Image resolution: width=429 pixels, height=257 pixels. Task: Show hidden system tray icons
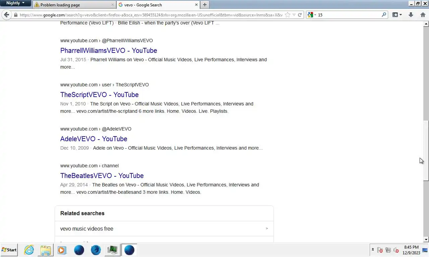[x=373, y=250]
